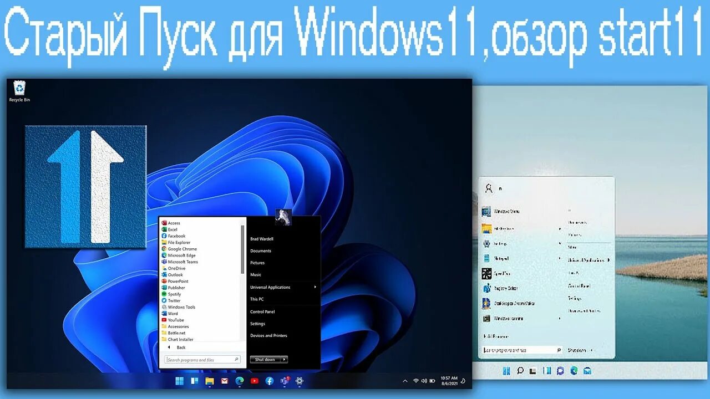The height and width of the screenshot is (399, 710).
Task: Click the user icon in light Start menu
Action: point(489,188)
